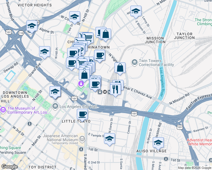Image resolution: width=212 pixels, height=170 pixels.
Task: Click the 'N Garey St' street label
Action: [111, 126]
